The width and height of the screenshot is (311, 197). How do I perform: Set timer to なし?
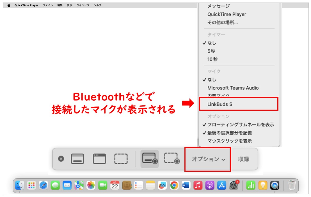tap(212, 43)
